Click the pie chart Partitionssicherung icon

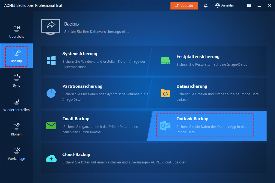[x=51, y=93]
